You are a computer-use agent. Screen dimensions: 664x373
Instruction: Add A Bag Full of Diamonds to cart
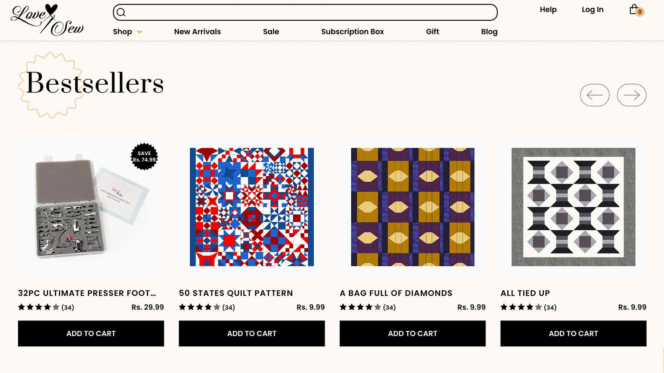[413, 333]
